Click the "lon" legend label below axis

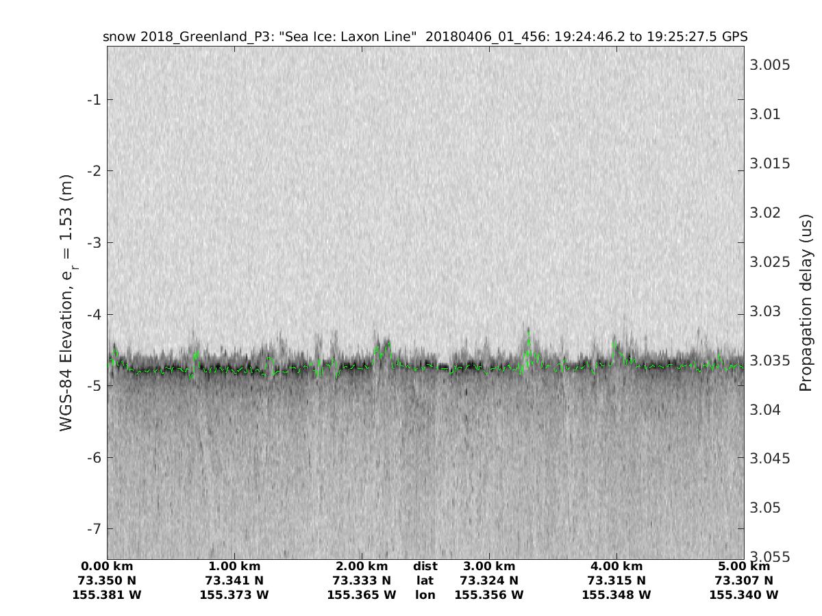tap(425, 595)
